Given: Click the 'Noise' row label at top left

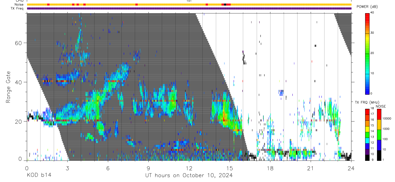Looking at the screenshot, I should coord(19,5).
